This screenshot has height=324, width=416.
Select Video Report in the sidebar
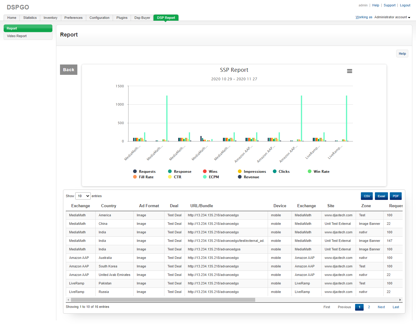17,36
